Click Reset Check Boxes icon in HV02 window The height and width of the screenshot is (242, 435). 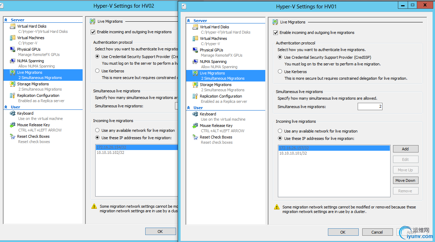13,136
